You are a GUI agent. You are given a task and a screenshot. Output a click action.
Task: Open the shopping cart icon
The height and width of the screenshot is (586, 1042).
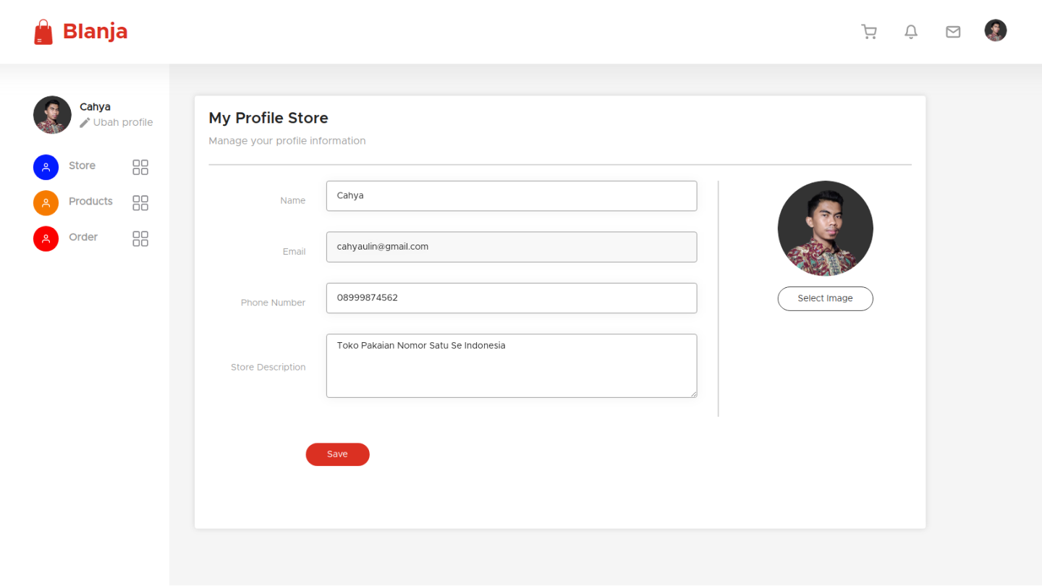click(x=869, y=32)
